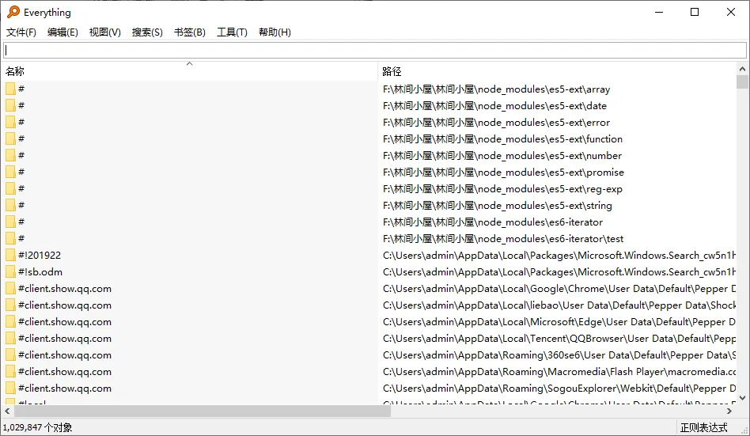Select folder icon of es5-ext\number row

10,155
